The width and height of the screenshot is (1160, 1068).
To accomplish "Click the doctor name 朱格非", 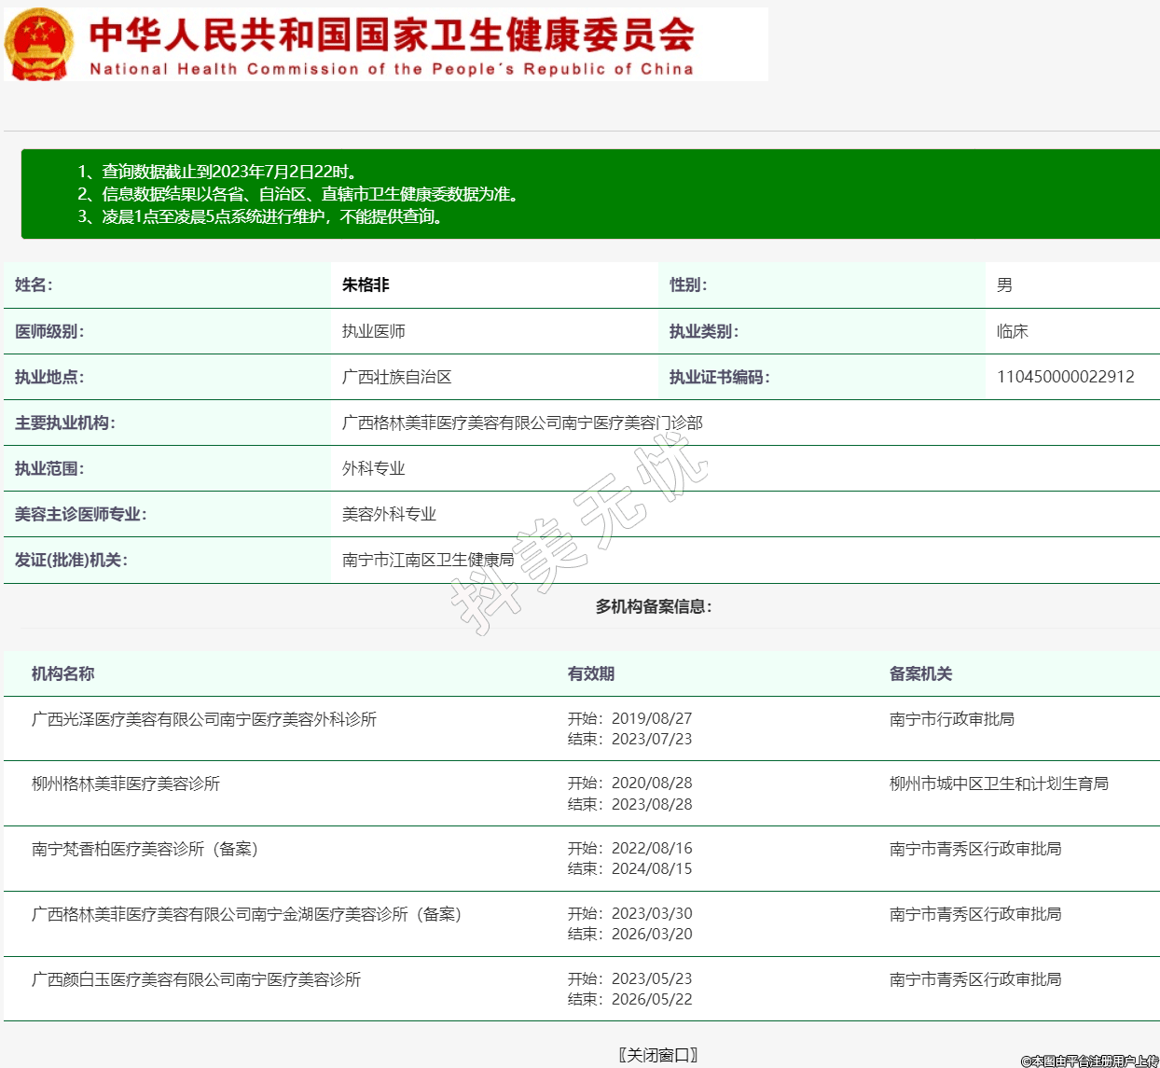I will [x=366, y=285].
